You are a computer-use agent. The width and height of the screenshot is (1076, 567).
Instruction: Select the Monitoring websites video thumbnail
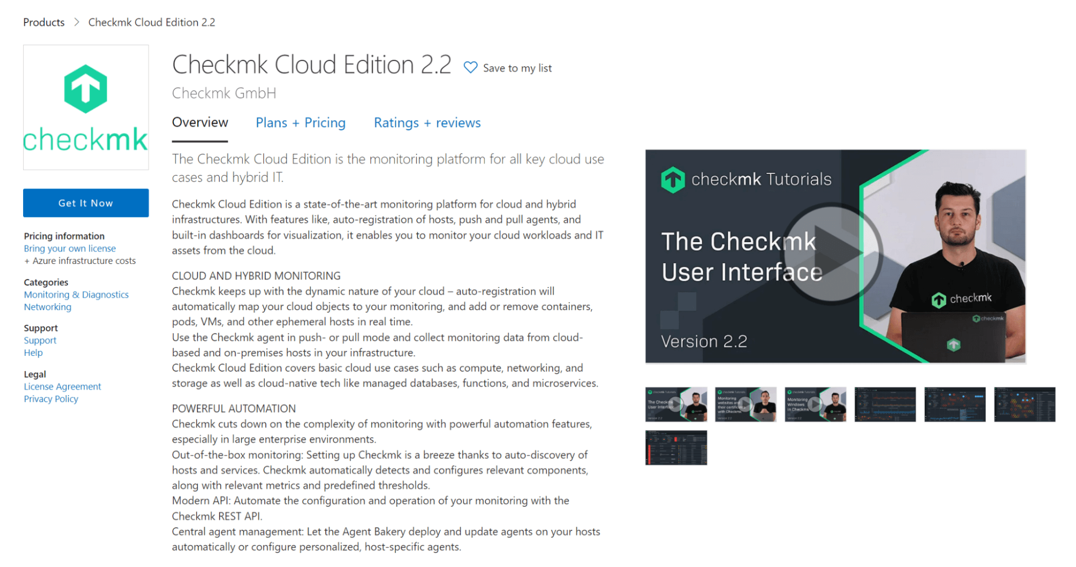pyautogui.click(x=746, y=404)
